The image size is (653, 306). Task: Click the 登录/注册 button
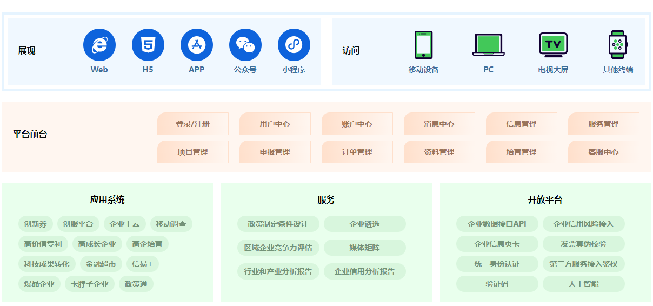193,124
